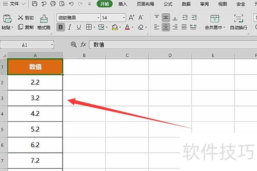Click the formula bar showing 数值
The width and height of the screenshot is (257, 171).
(173, 44)
